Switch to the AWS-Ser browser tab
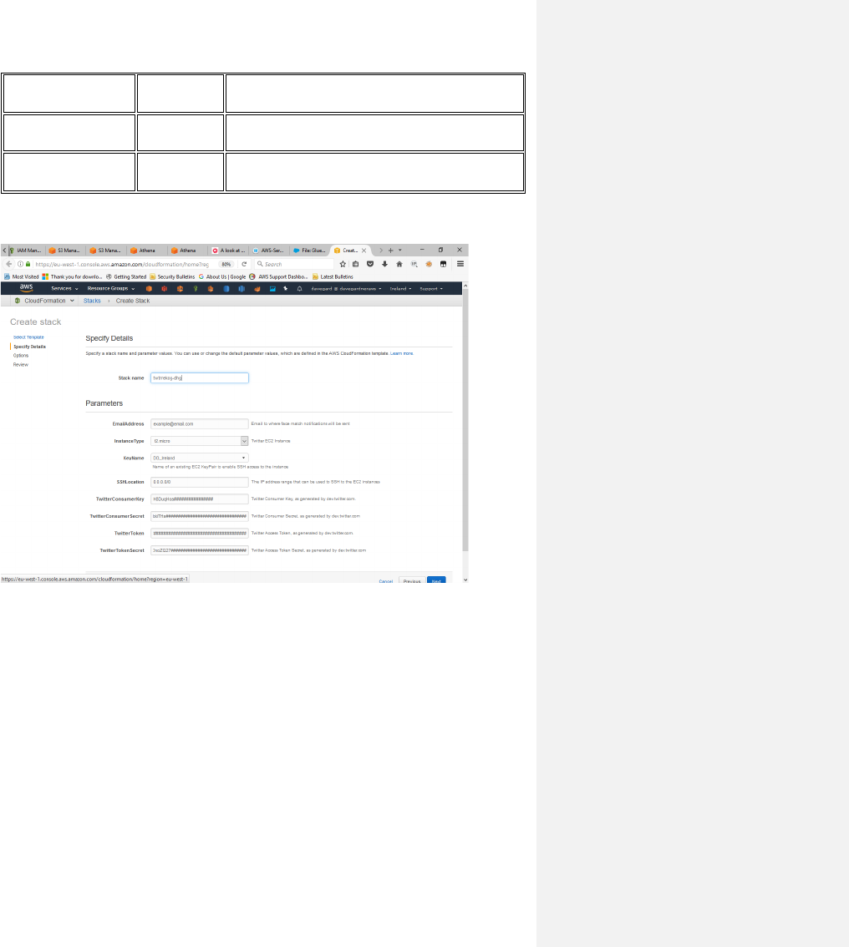The width and height of the screenshot is (849, 947). pos(269,250)
